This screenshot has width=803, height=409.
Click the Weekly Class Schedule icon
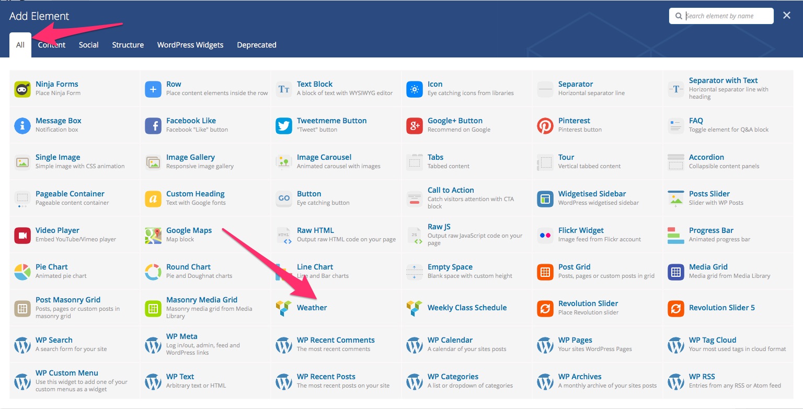pos(415,309)
